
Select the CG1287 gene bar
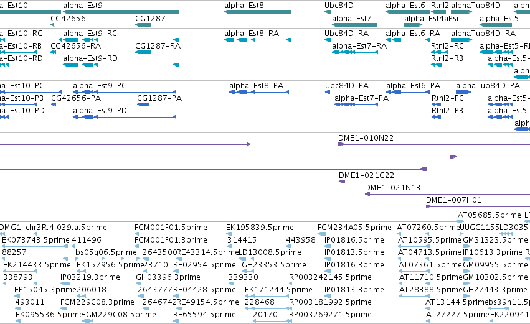tap(143, 25)
